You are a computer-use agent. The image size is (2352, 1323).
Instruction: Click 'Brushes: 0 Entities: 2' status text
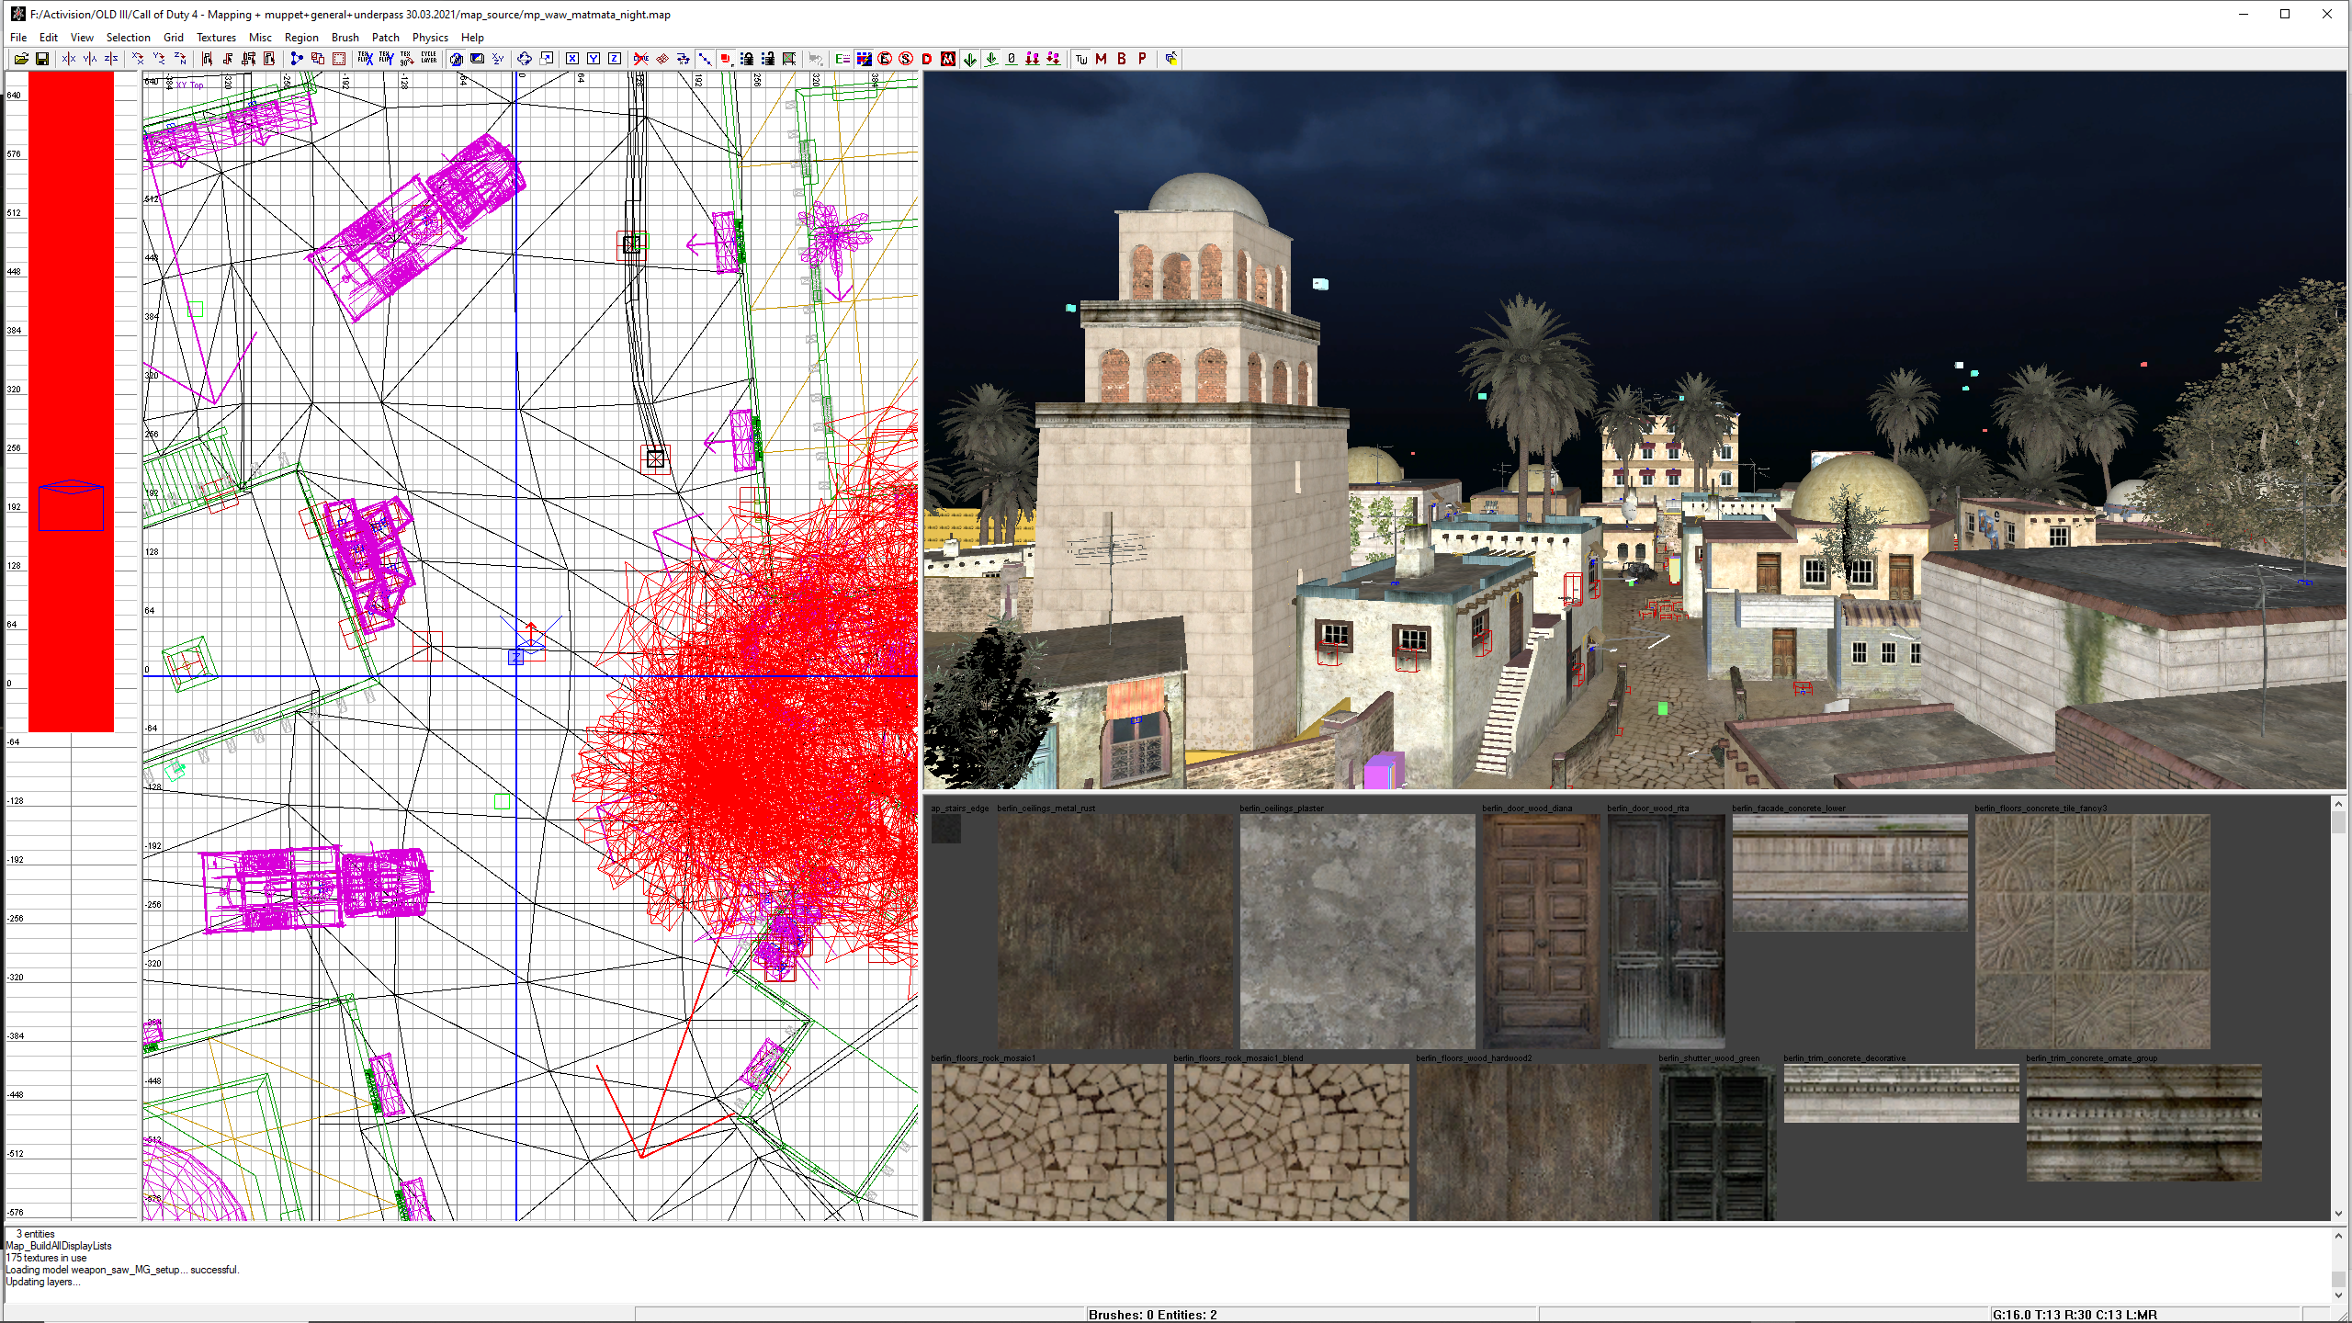(1152, 1315)
